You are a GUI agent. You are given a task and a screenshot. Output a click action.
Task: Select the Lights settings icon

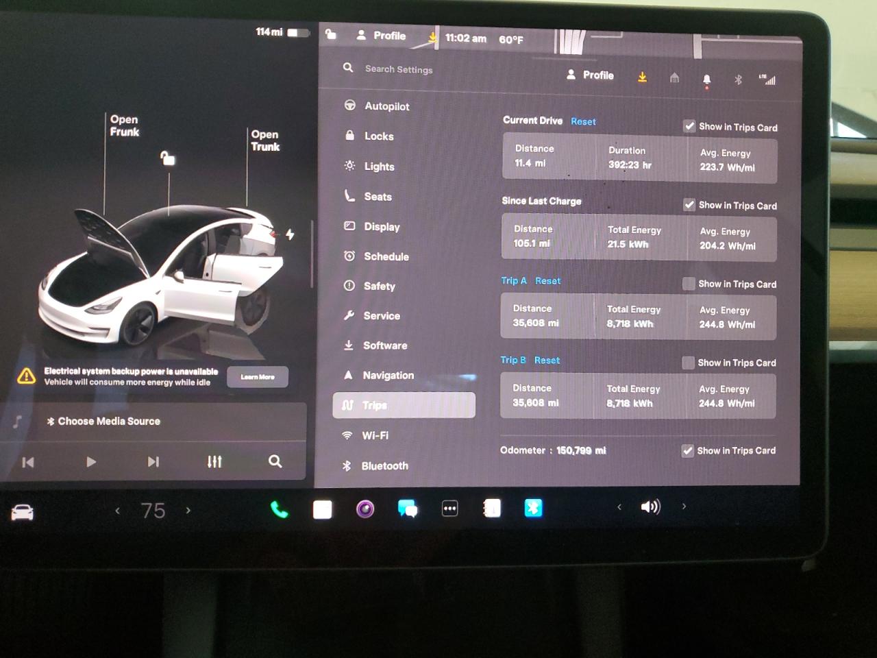(x=349, y=166)
